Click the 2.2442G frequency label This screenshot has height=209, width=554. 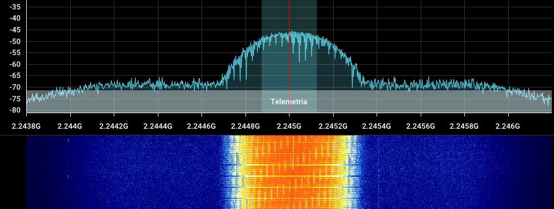pos(114,126)
